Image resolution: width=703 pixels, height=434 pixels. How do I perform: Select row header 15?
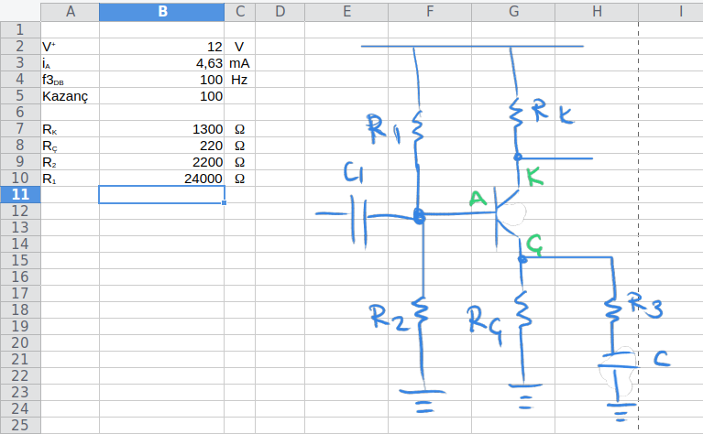coord(20,261)
